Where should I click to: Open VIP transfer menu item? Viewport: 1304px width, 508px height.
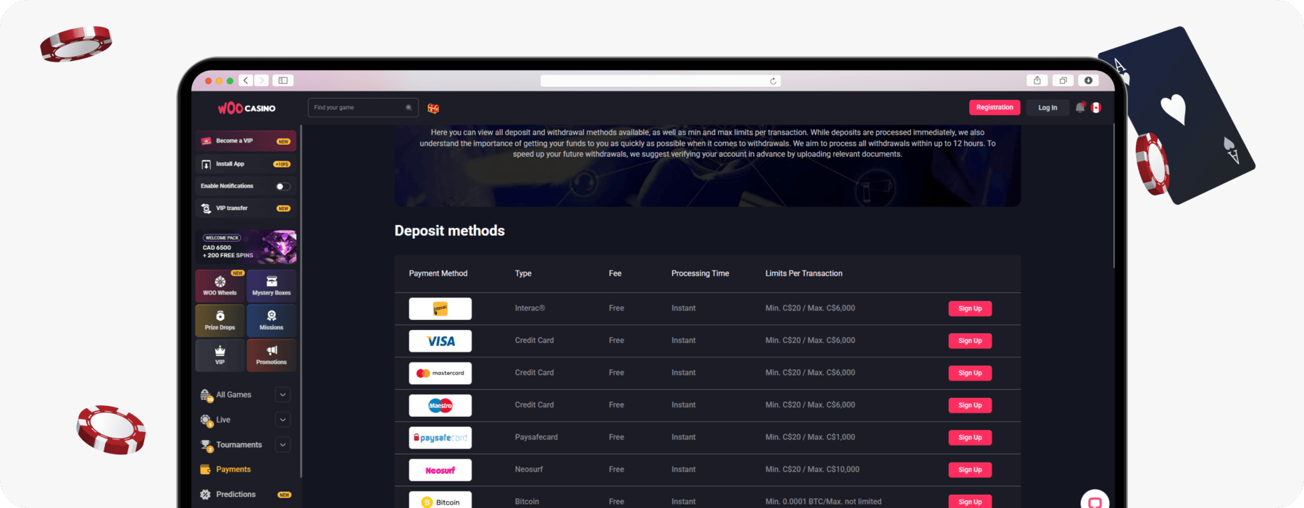pos(246,208)
